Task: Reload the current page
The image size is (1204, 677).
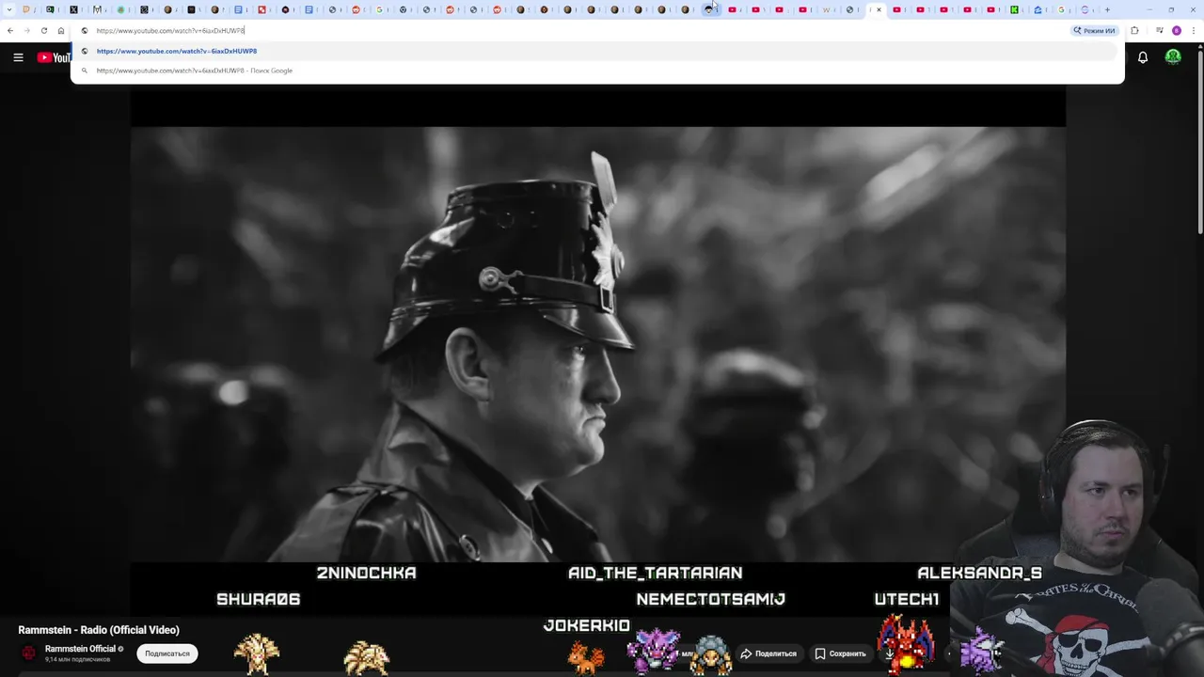Action: (43, 30)
